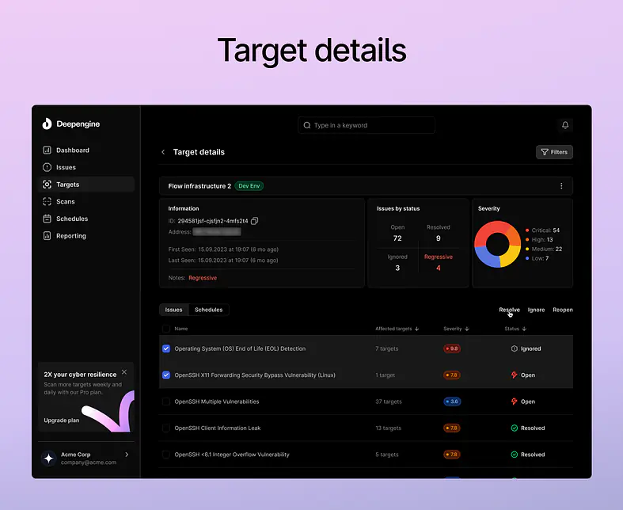The width and height of the screenshot is (623, 510).
Task: Click the Ignored status icon
Action: click(x=514, y=348)
